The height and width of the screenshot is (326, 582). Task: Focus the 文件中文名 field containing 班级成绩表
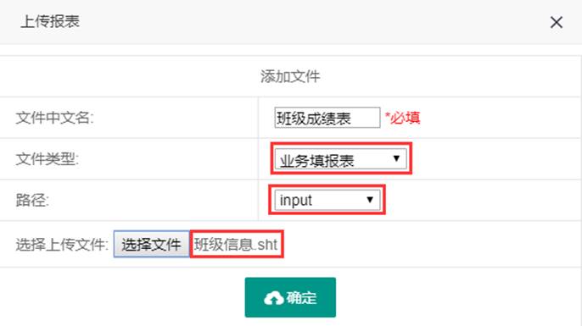pyautogui.click(x=327, y=118)
